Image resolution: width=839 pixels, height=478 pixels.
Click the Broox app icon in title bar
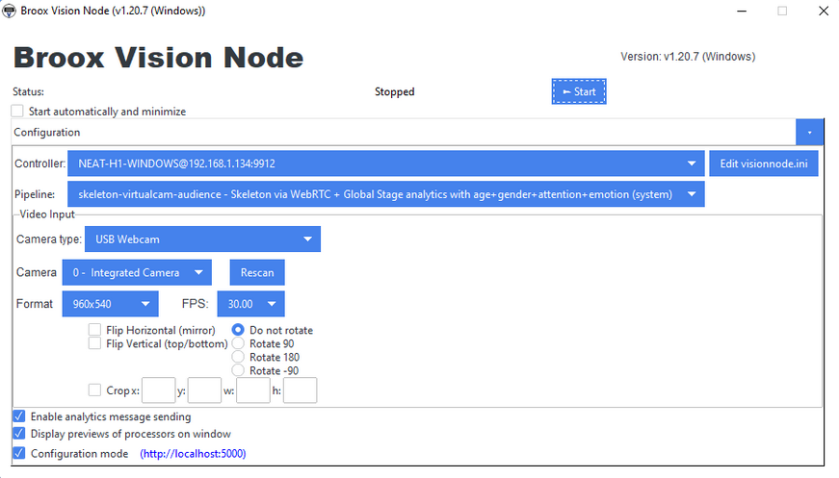(9, 11)
